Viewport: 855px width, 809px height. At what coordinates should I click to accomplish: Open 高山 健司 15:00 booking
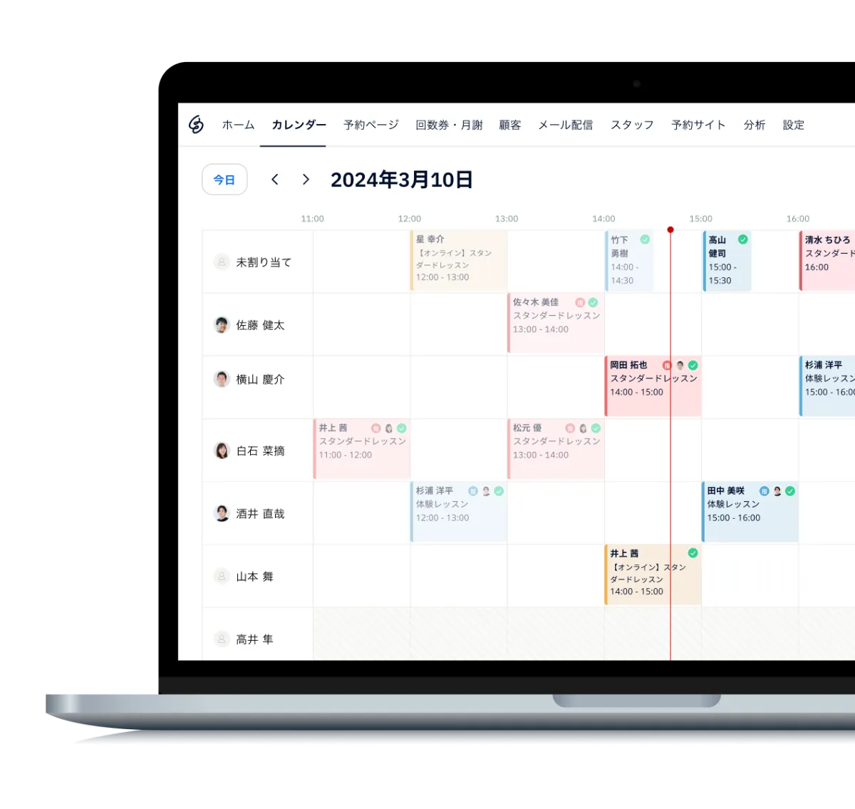tap(727, 260)
